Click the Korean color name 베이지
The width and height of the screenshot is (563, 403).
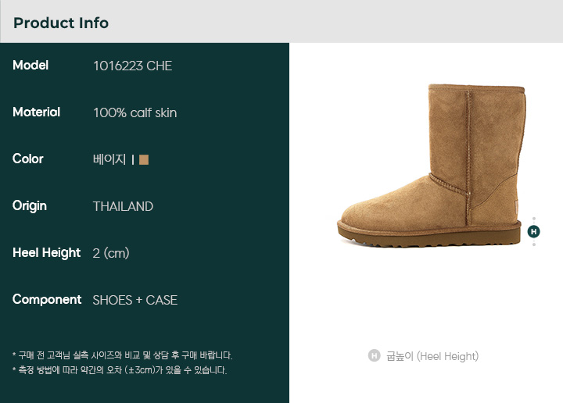click(x=109, y=159)
